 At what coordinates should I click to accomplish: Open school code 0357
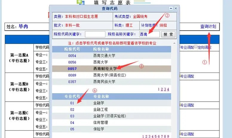[72, 82]
